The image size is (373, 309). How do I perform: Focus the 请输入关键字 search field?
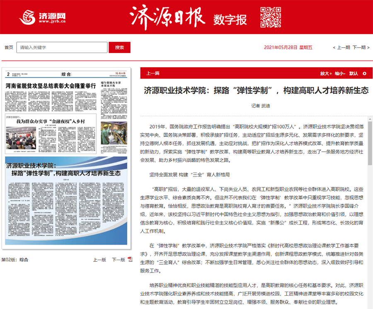click(62, 47)
